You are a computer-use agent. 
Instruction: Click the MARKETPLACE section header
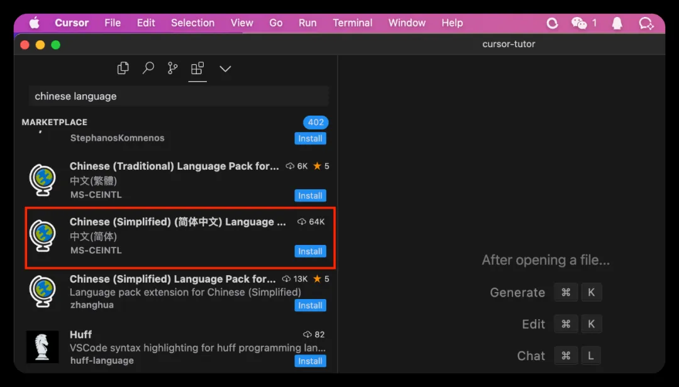[55, 122]
